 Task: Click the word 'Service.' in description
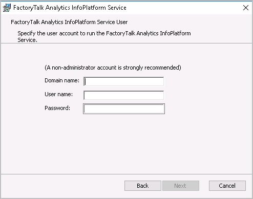(27, 40)
